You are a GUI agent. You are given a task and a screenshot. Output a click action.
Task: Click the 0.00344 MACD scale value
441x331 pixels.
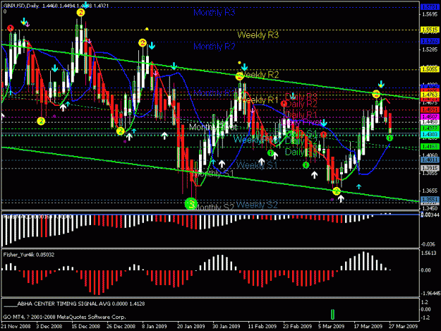(x=430, y=215)
